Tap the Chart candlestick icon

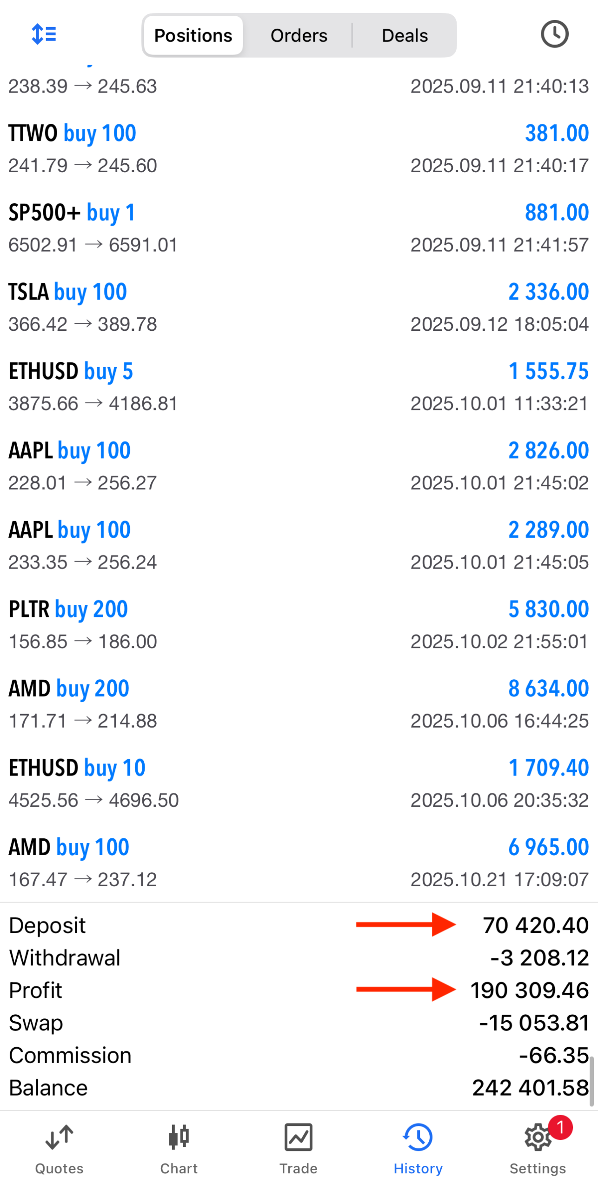pos(179,1137)
